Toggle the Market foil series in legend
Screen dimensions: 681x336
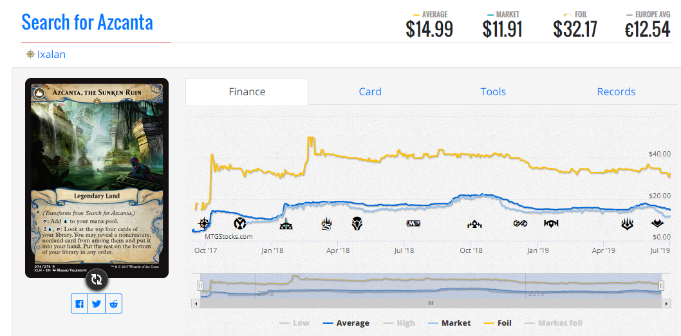point(552,323)
